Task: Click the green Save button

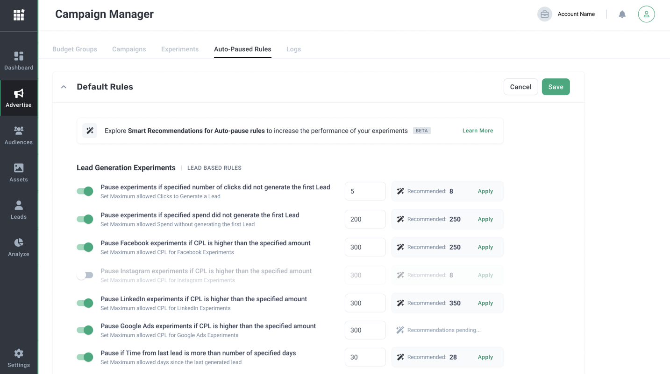Action: pos(556,87)
